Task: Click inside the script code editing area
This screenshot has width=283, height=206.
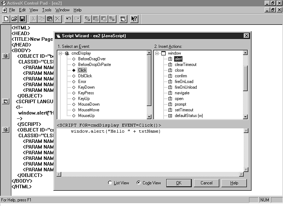Action: pos(149,152)
